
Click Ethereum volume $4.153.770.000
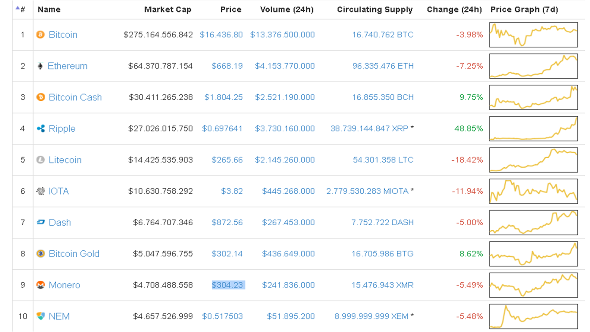click(285, 66)
